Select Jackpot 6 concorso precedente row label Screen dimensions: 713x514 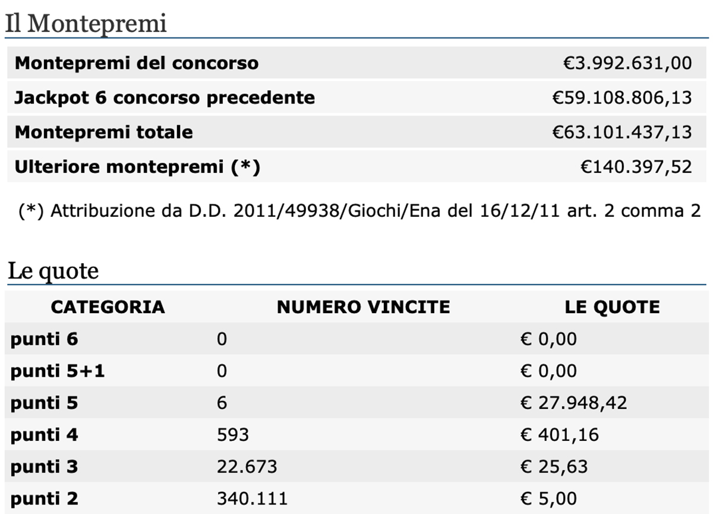(x=165, y=97)
